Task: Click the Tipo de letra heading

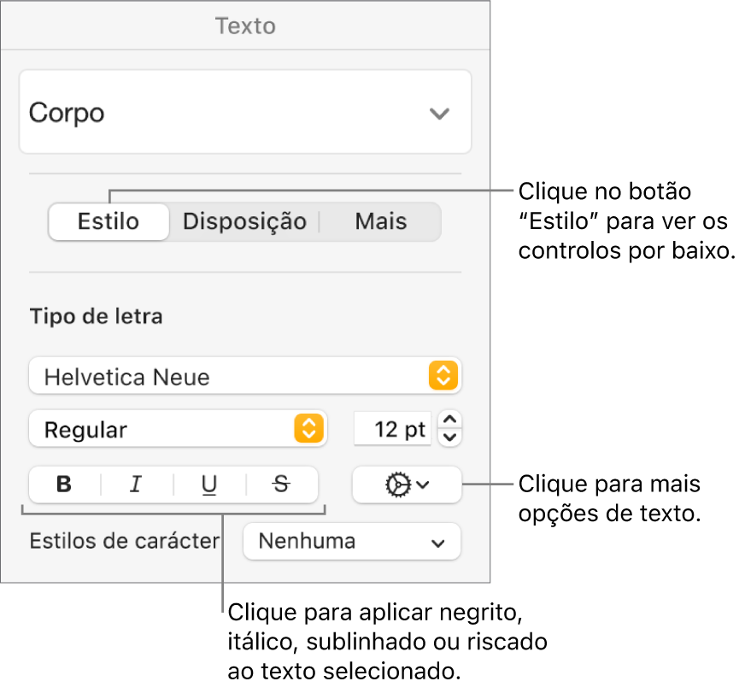Action: pos(96,316)
